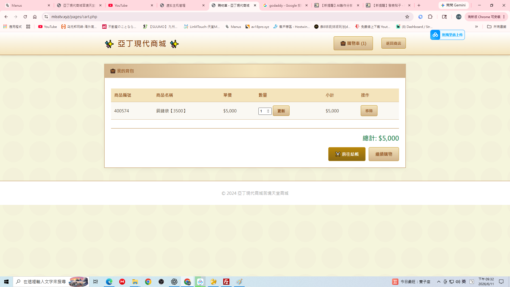Viewport: 510px width, 287px height.
Task: Open the 【SUUMO】九州 bookmark
Action: (160, 27)
